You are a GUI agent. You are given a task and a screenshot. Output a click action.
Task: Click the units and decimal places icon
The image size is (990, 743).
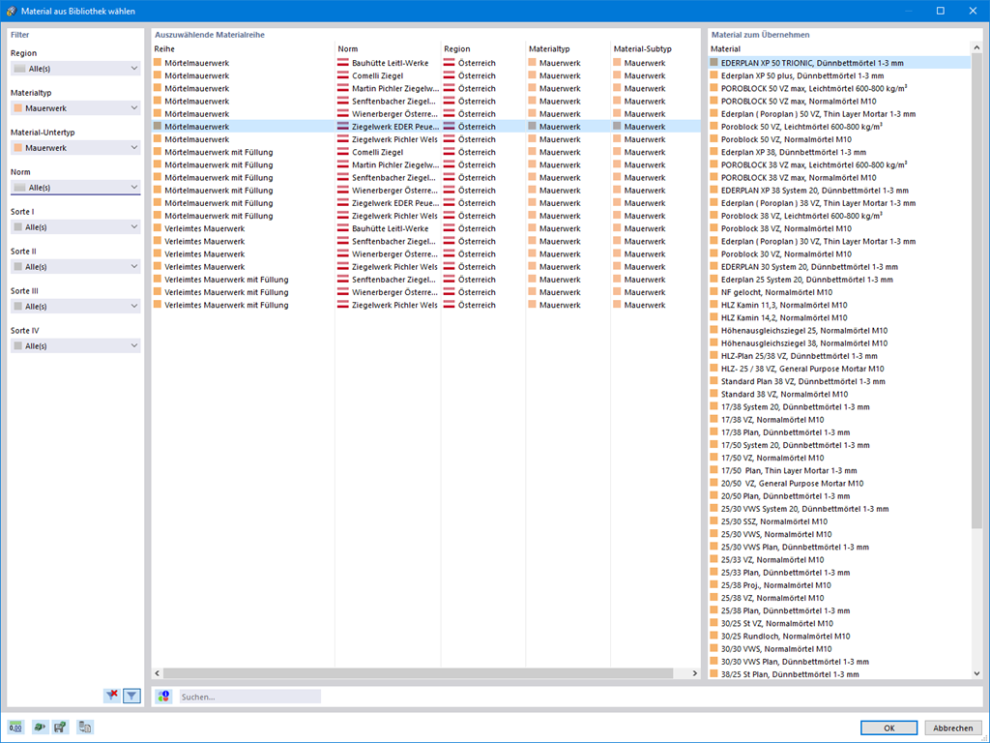[x=15, y=728]
